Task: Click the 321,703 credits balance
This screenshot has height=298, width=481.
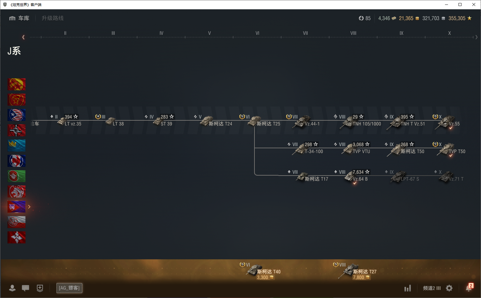Action: pos(434,18)
